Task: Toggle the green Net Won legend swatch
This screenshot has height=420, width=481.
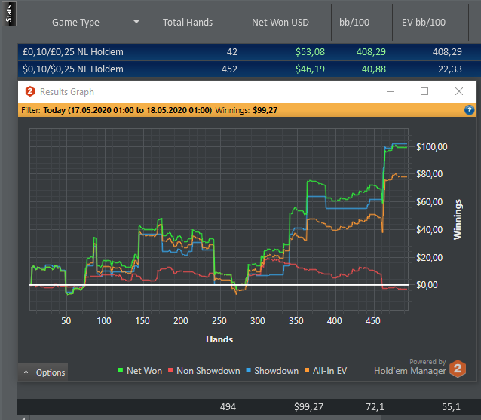Action: coord(121,370)
